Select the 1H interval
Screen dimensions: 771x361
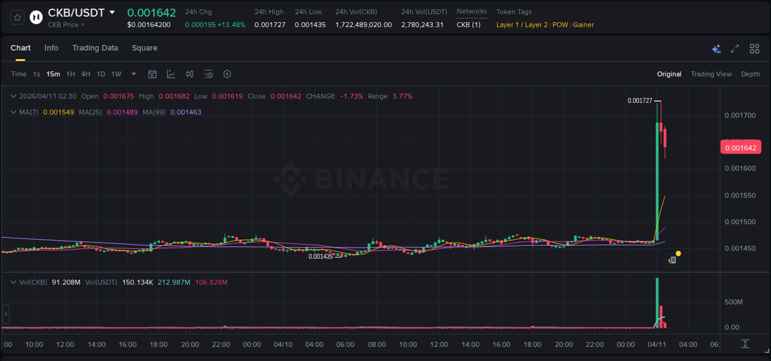point(70,74)
